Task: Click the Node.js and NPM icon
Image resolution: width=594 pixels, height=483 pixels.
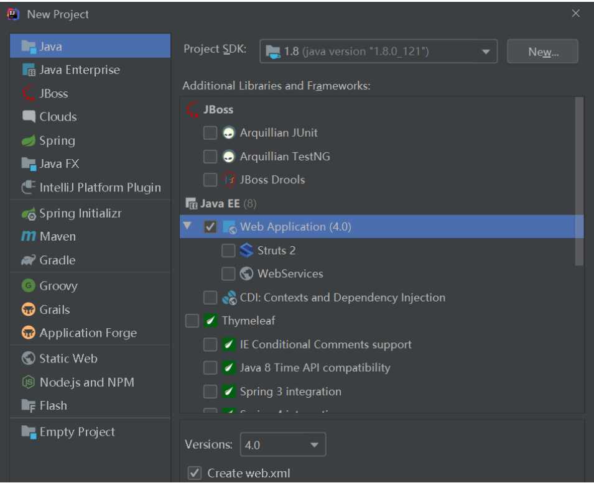Action: (x=29, y=382)
